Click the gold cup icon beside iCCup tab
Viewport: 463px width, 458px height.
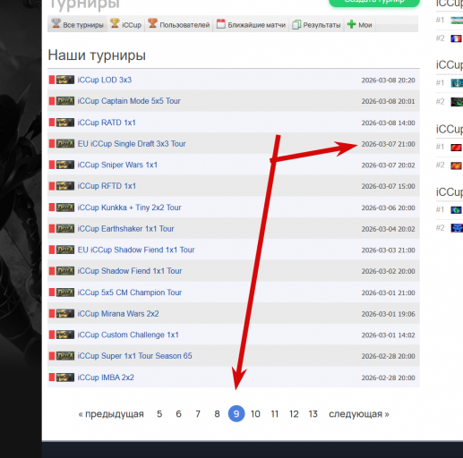(115, 23)
